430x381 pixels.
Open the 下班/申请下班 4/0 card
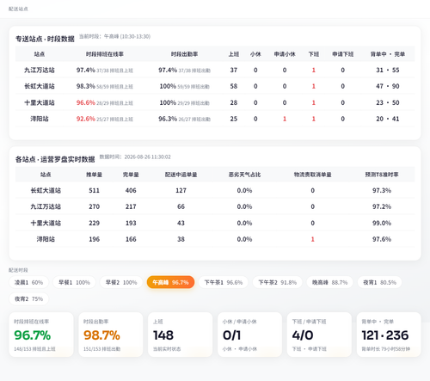[x=319, y=335]
